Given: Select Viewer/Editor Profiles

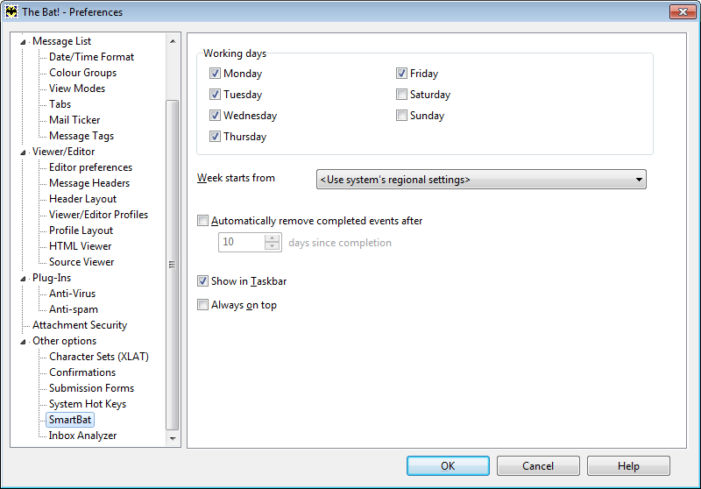Looking at the screenshot, I should coord(98,215).
